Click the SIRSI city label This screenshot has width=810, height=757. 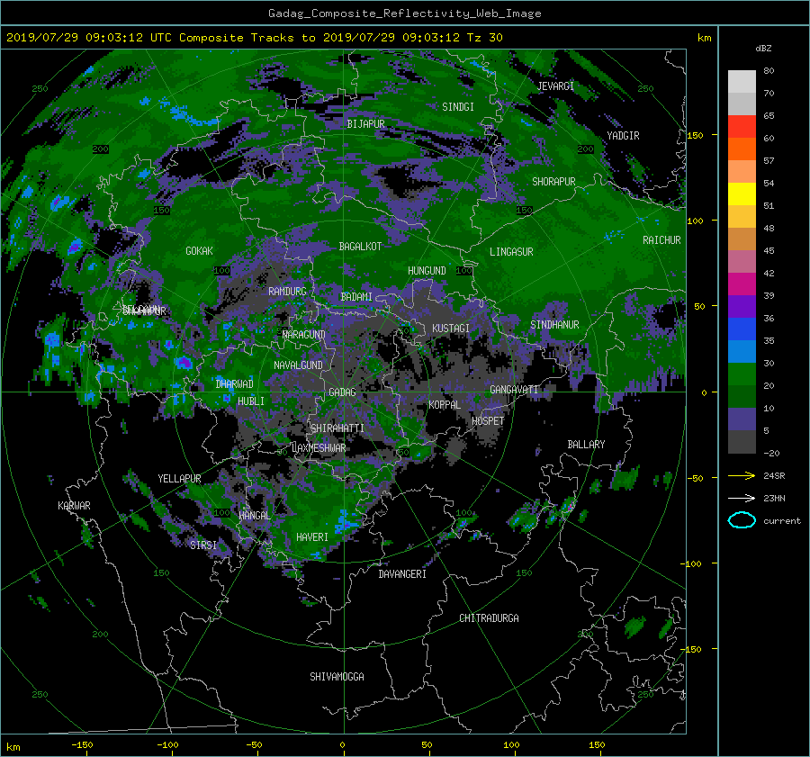click(x=203, y=545)
